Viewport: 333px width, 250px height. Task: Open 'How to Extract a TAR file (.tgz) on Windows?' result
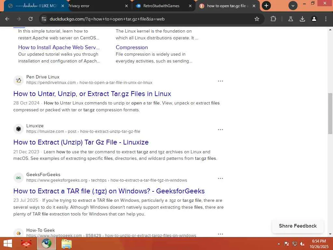[x=109, y=191]
